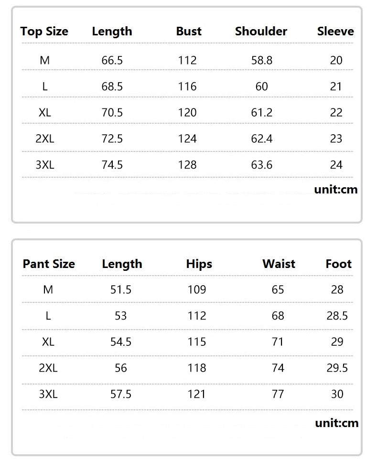Viewport: 377px width, 460px height.
Task: Click the Length header in top table
Action: pos(112,32)
